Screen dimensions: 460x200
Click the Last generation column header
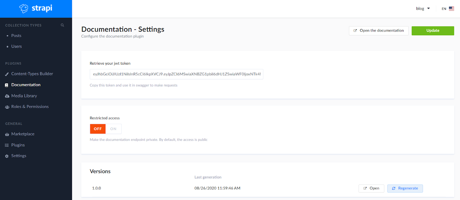click(x=208, y=177)
